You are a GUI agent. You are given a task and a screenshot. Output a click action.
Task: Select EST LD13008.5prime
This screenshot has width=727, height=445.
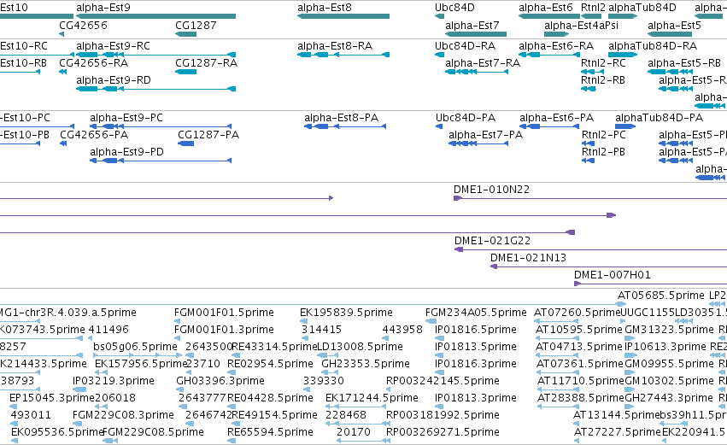pyautogui.click(x=360, y=347)
